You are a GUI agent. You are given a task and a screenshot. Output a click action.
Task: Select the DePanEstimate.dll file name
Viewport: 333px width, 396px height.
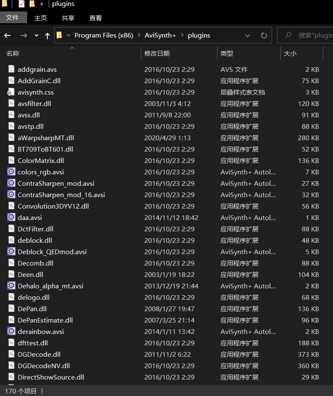point(45,320)
